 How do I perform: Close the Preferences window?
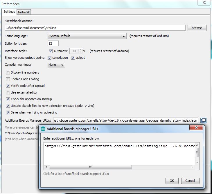tap(204, 3)
